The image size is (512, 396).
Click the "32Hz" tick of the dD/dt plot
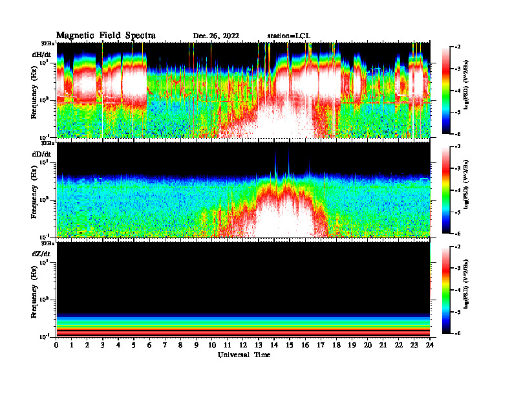pos(48,143)
